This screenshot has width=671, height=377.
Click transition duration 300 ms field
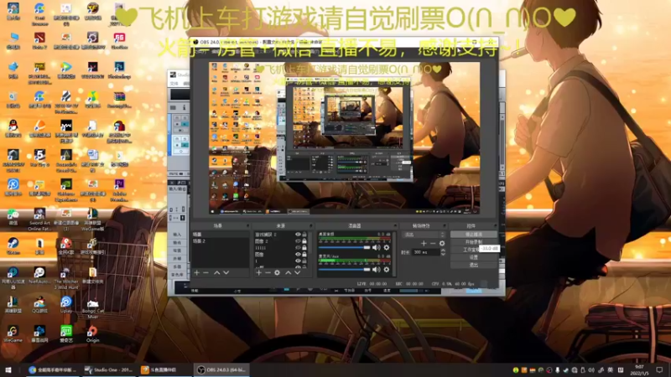point(426,252)
